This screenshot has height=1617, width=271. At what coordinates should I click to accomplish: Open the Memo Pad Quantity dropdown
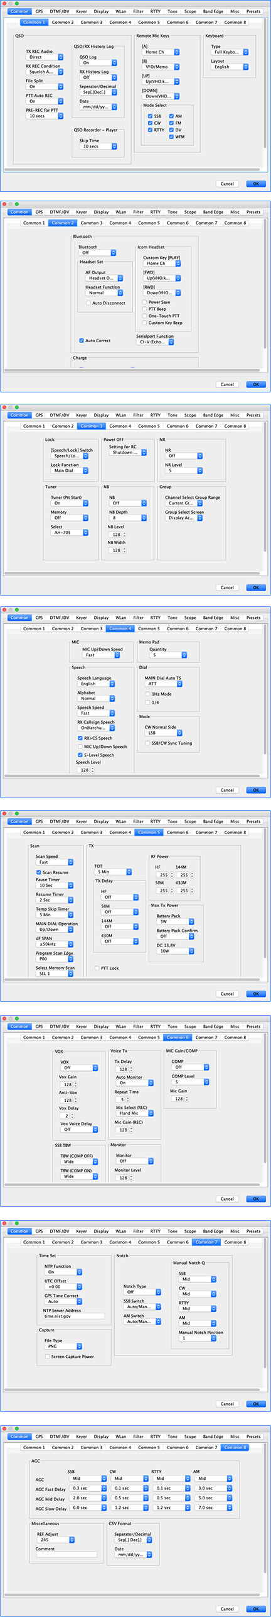point(168,655)
